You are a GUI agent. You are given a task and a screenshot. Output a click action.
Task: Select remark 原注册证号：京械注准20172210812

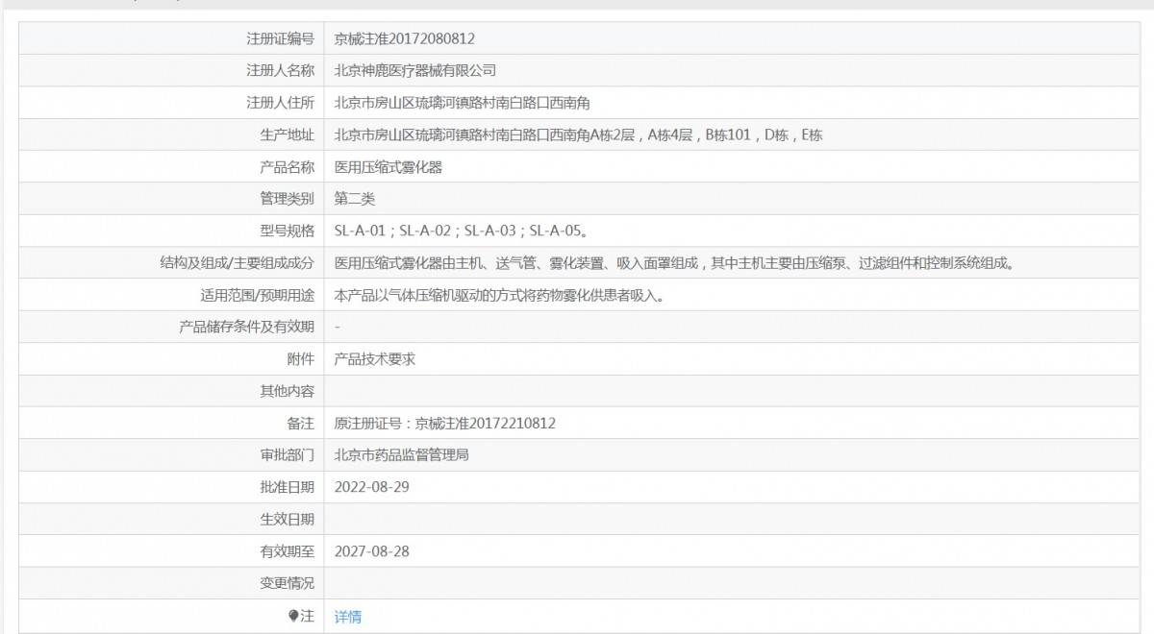point(445,424)
